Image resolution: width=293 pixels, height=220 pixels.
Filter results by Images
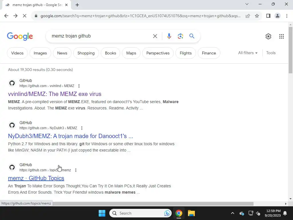40,53
